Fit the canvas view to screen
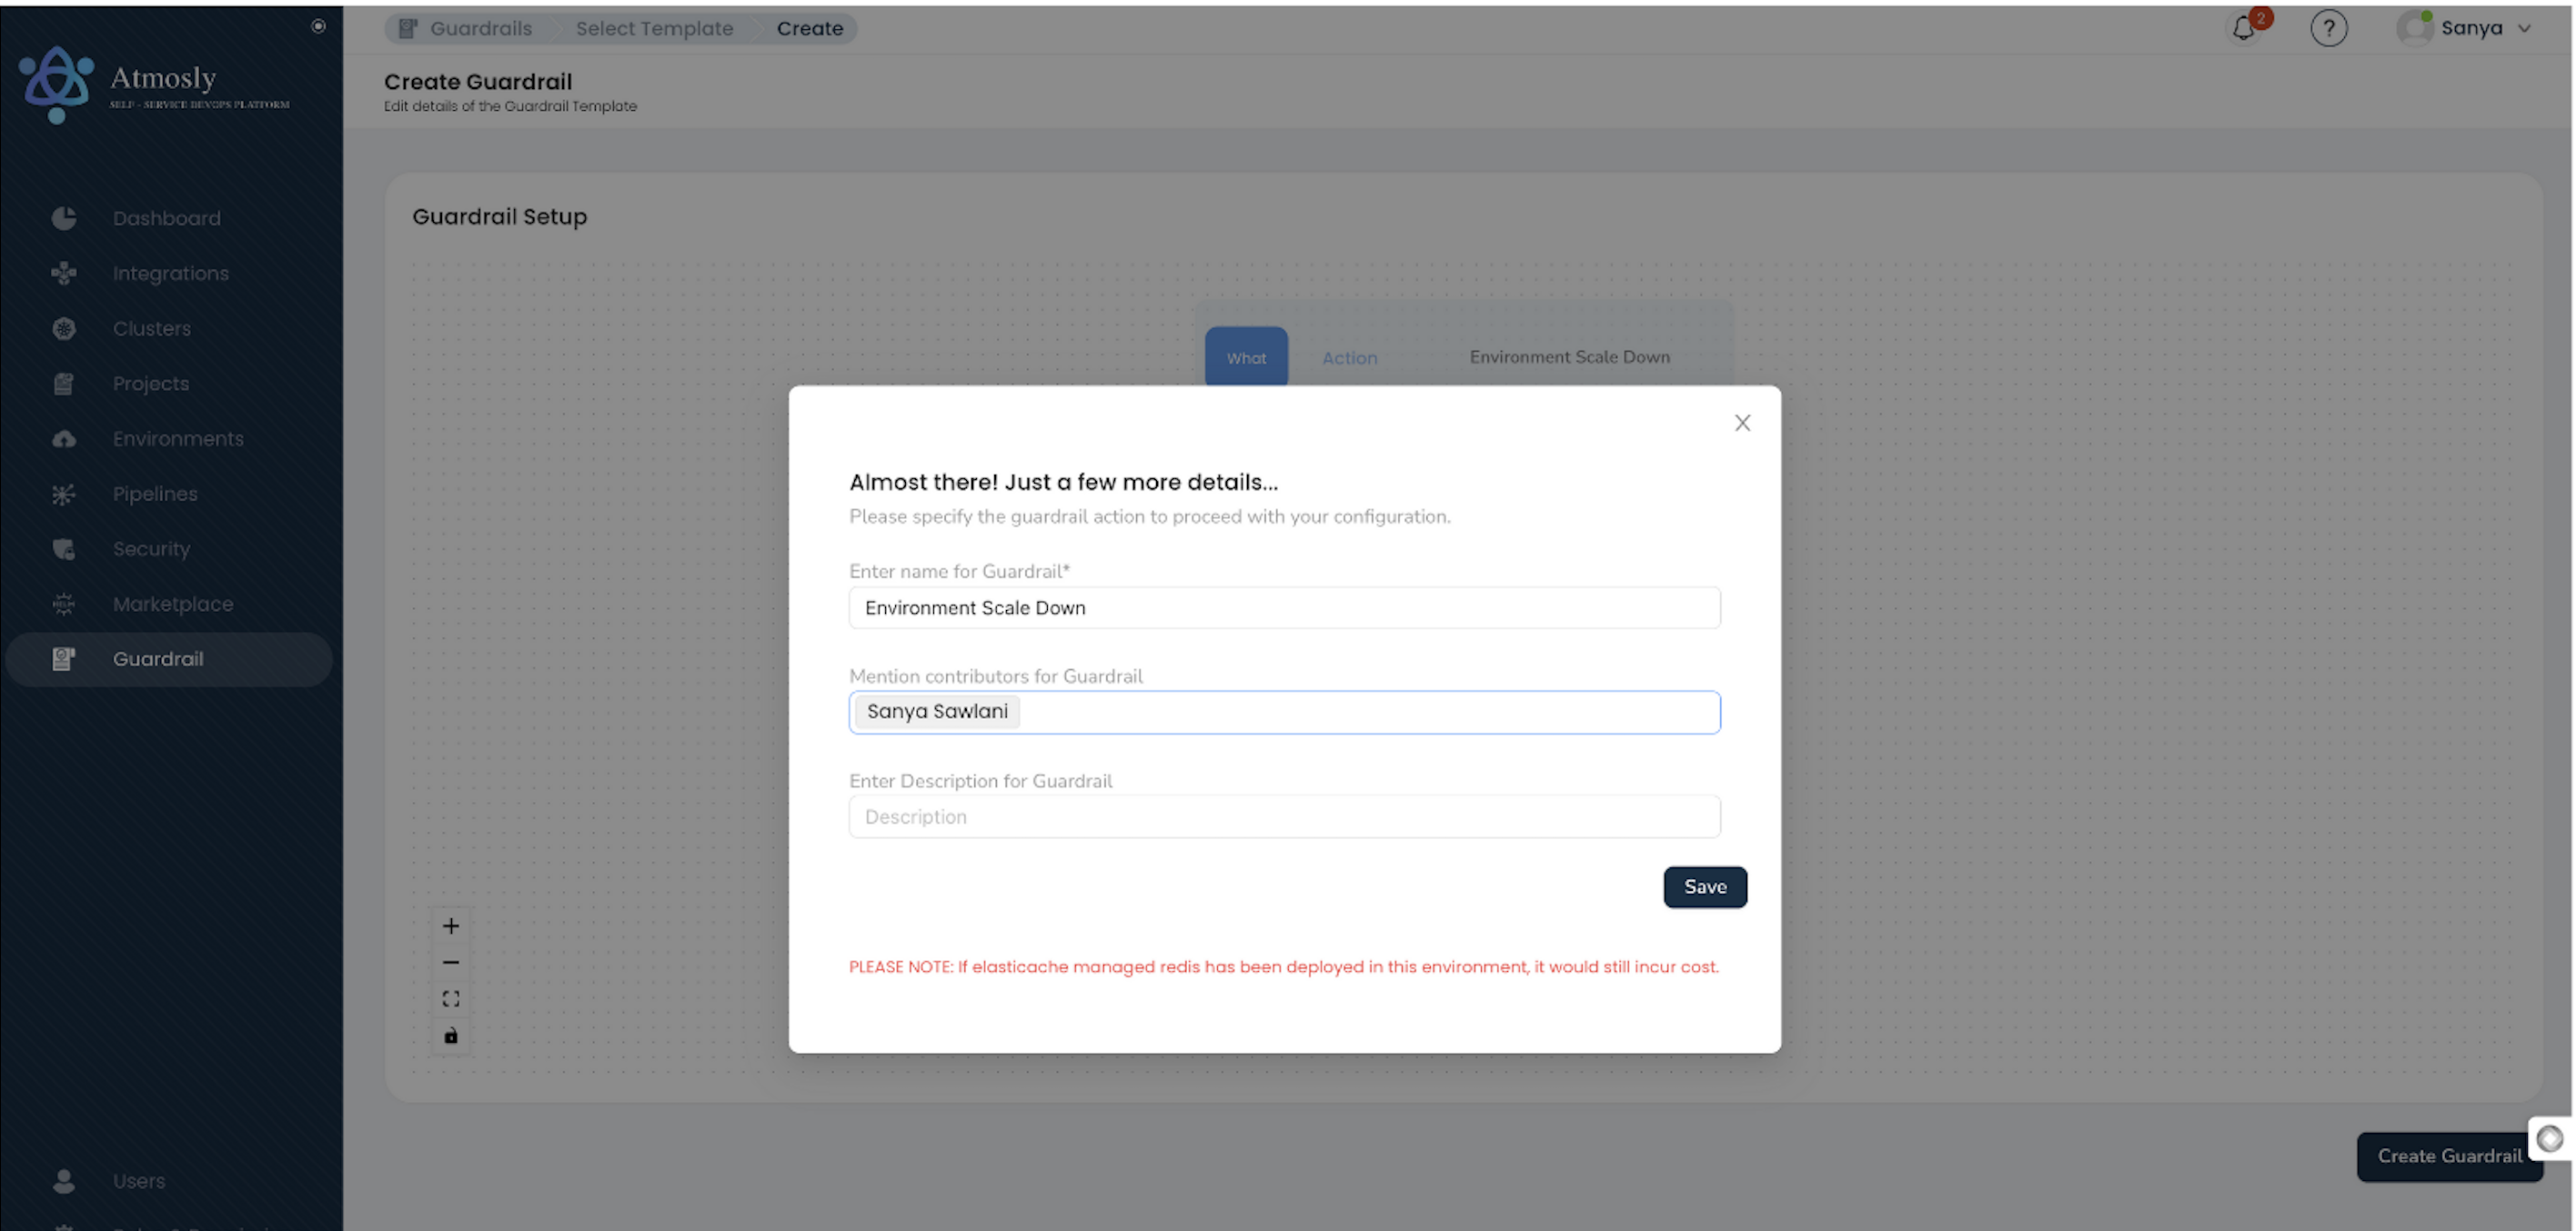The width and height of the screenshot is (2576, 1231). (x=451, y=999)
